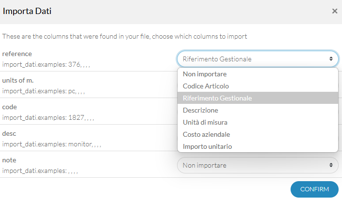The width and height of the screenshot is (342, 200).
Task: Click the note column label
Action: [x=9, y=160]
